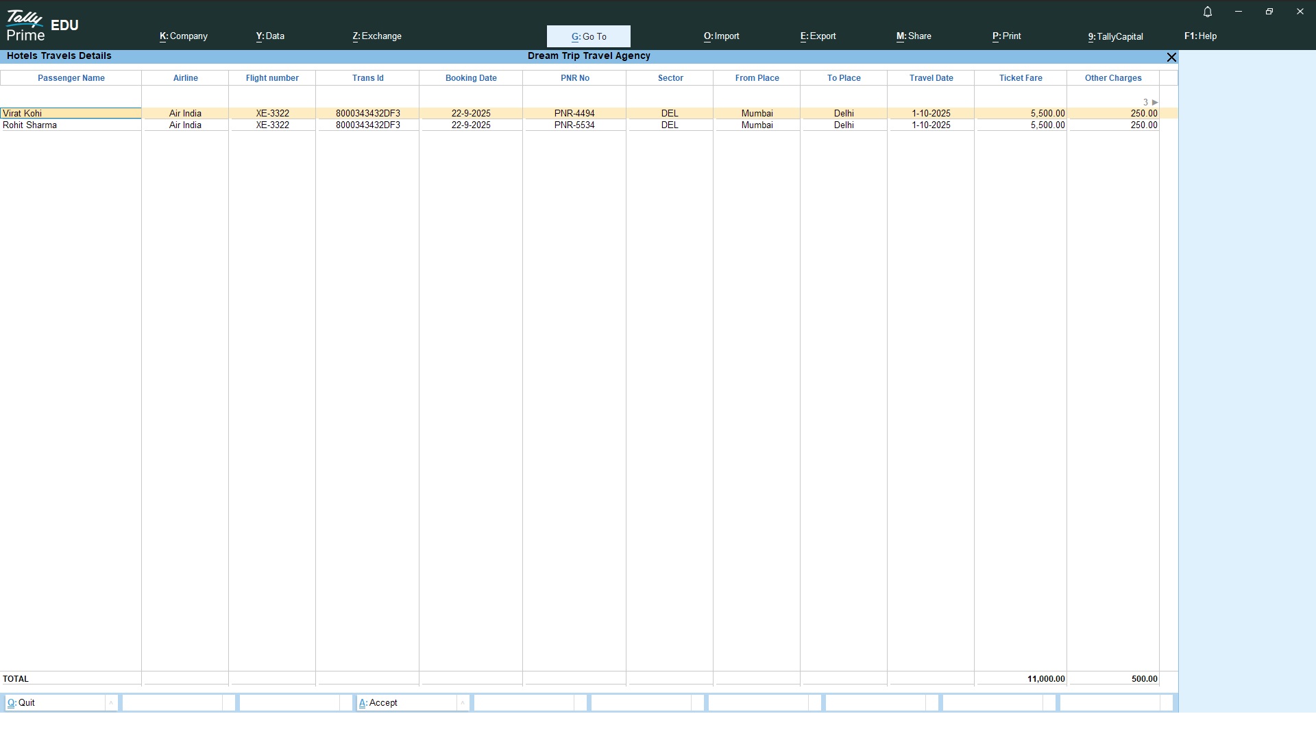The width and height of the screenshot is (1316, 740).
Task: Open the Exchange menu
Action: pyautogui.click(x=377, y=36)
